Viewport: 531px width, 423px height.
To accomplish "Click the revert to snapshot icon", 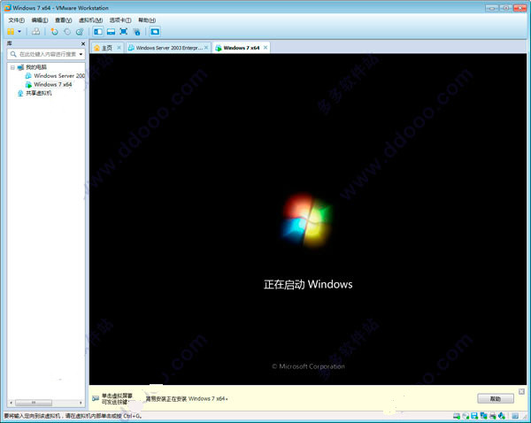I will pos(67,32).
